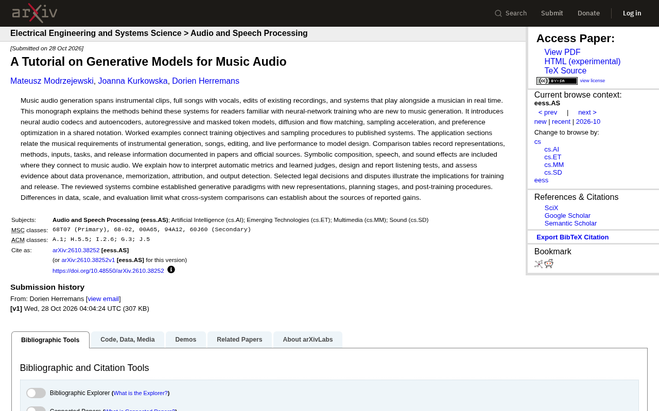
Task: Click Export BibTeX Citation
Action: [573, 237]
